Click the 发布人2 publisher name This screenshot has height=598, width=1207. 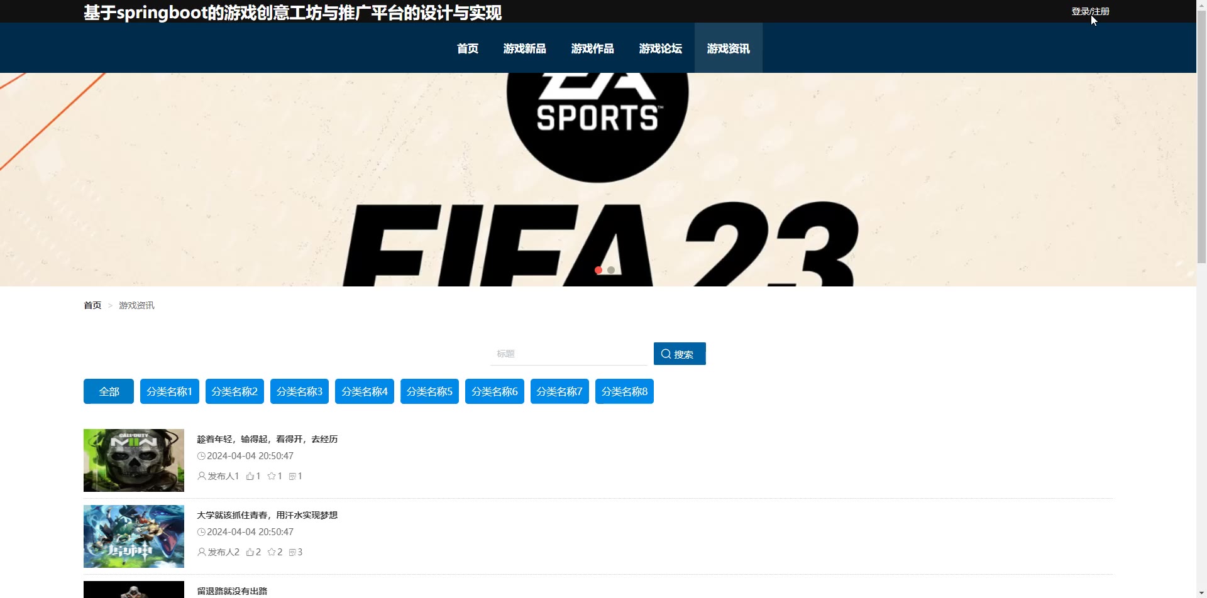(x=223, y=552)
